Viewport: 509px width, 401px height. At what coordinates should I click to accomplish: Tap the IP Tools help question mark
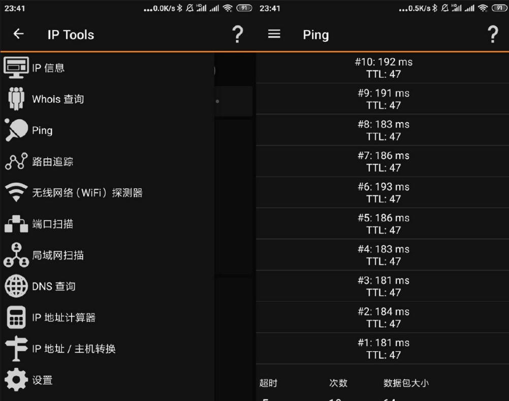click(238, 34)
